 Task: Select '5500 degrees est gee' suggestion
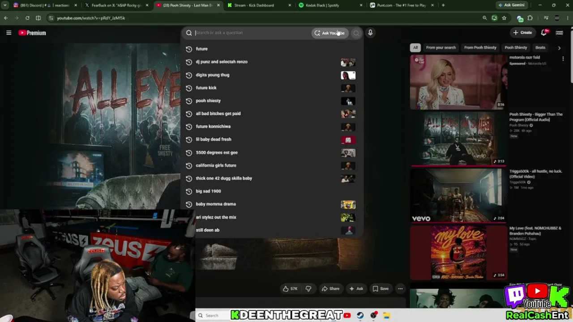point(272,153)
